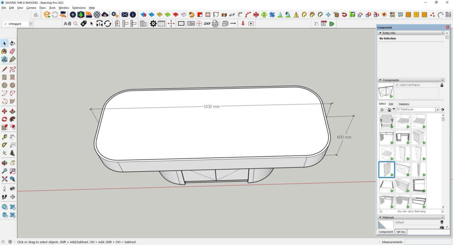
Task: Click the red down arrow icon
Action: (x=243, y=24)
